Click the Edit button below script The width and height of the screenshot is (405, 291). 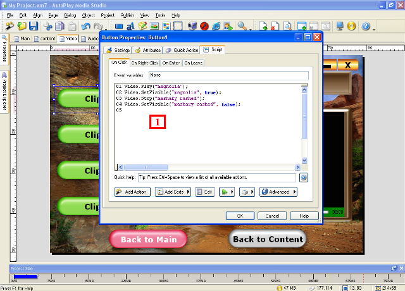click(x=204, y=192)
